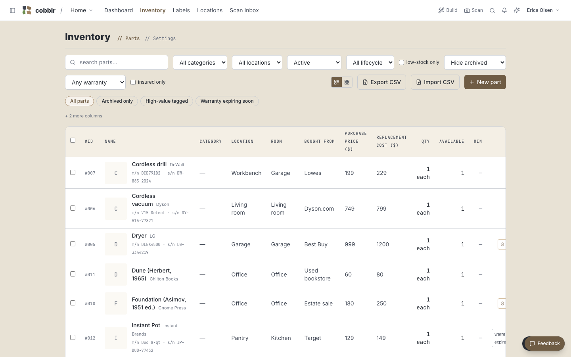The height and width of the screenshot is (357, 571).
Task: Open the Active status dropdown
Action: (314, 62)
